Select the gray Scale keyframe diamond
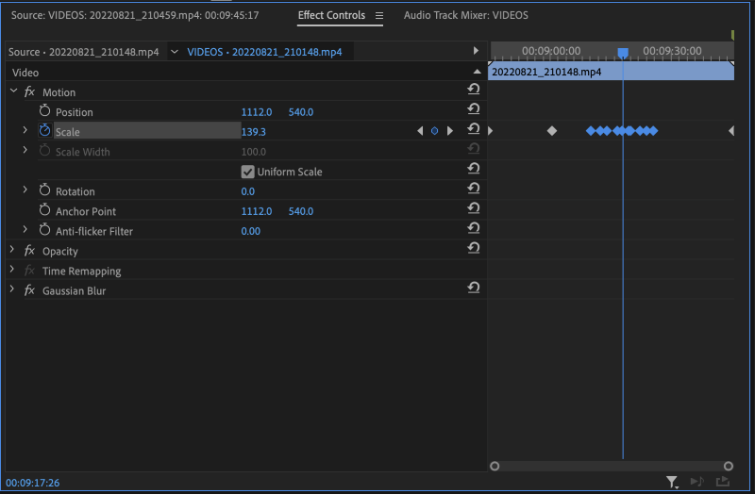Screen dimensions: 755x494 552,131
